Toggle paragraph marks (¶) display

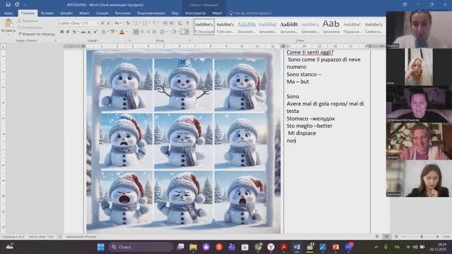coord(188,23)
